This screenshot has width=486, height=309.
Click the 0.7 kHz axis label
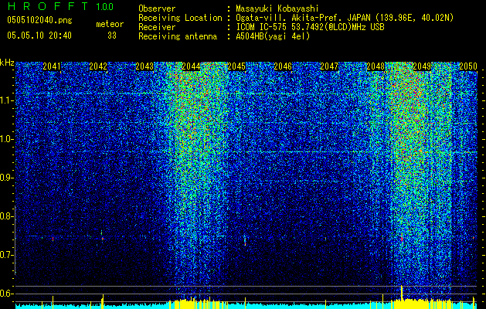[6, 255]
